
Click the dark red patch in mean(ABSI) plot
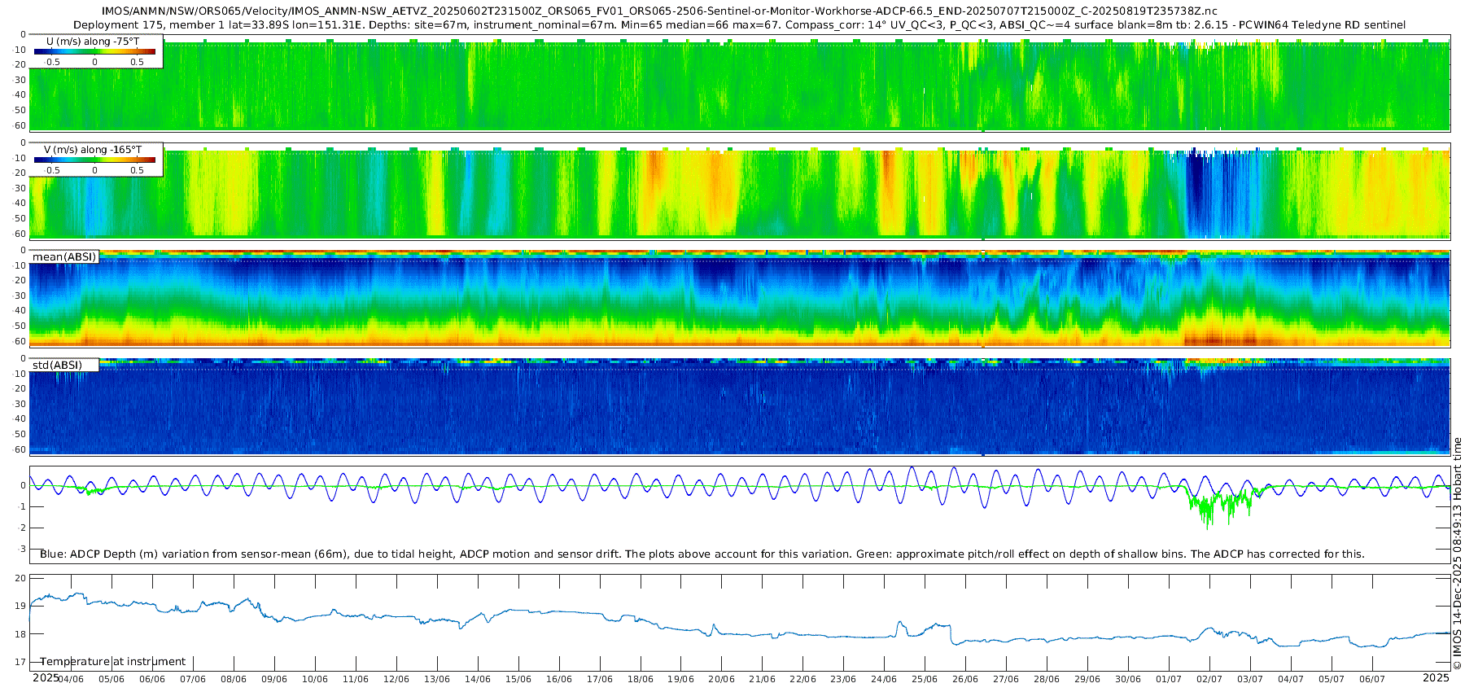coord(1213,339)
